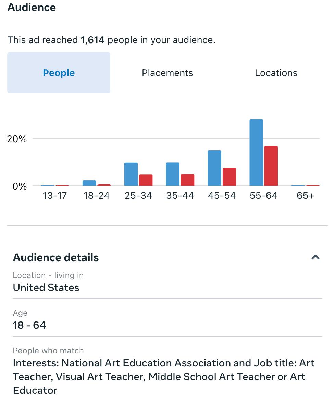Click the 65+ age group label
This screenshot has height=401, width=335.
click(305, 196)
